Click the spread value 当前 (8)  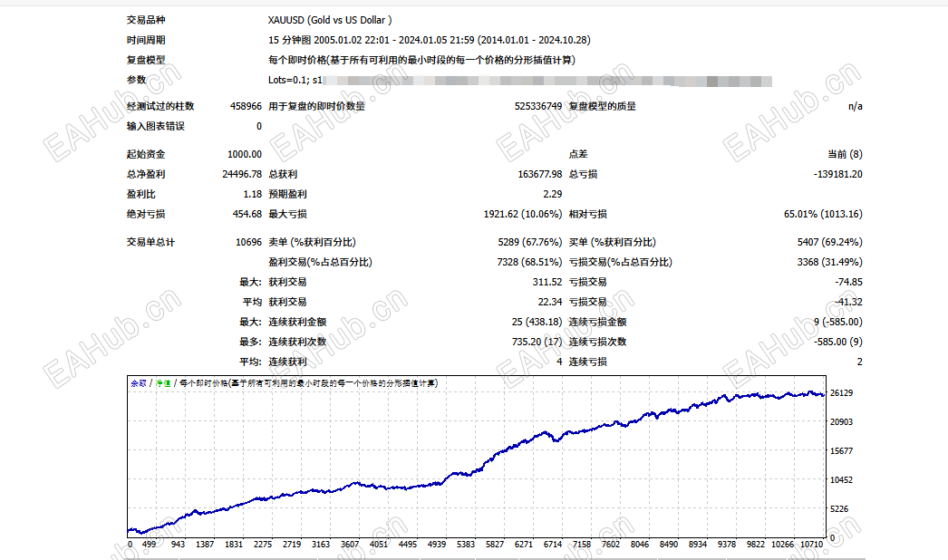click(x=846, y=154)
